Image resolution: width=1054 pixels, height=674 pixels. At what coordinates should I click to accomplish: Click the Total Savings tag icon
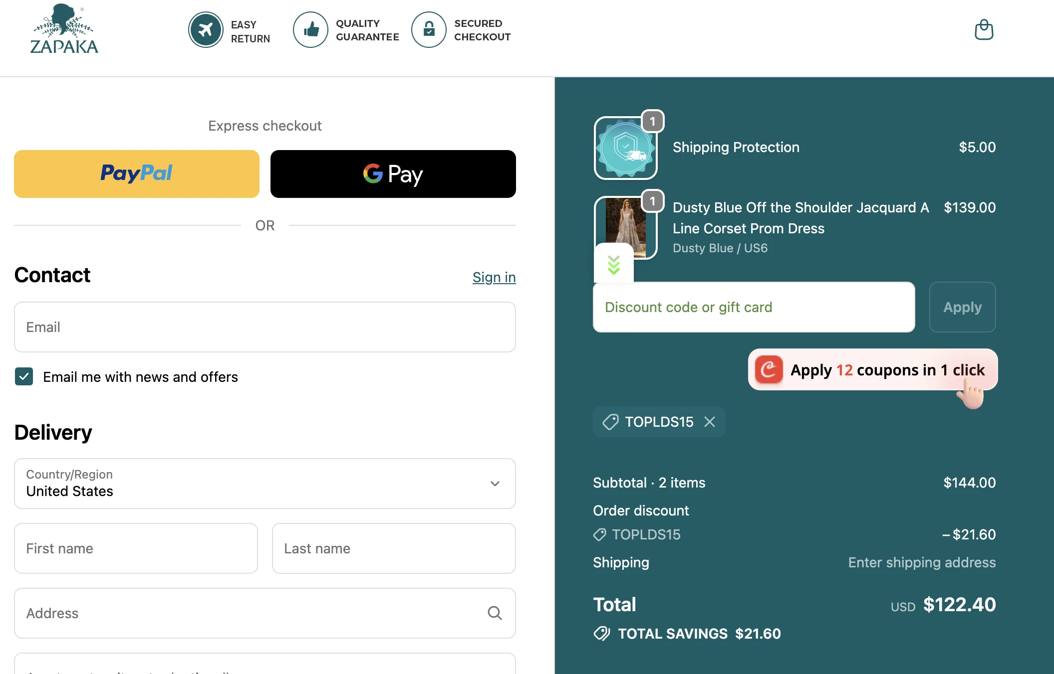602,633
